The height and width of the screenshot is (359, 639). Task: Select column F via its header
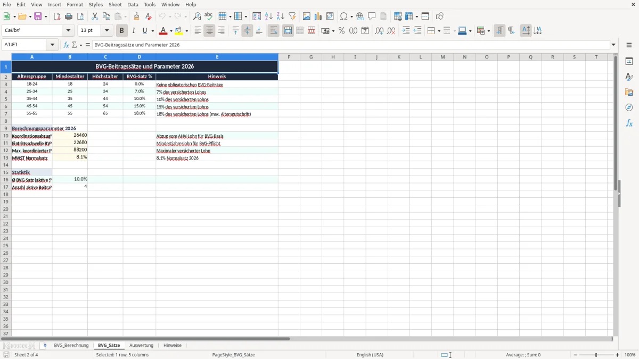(x=289, y=57)
